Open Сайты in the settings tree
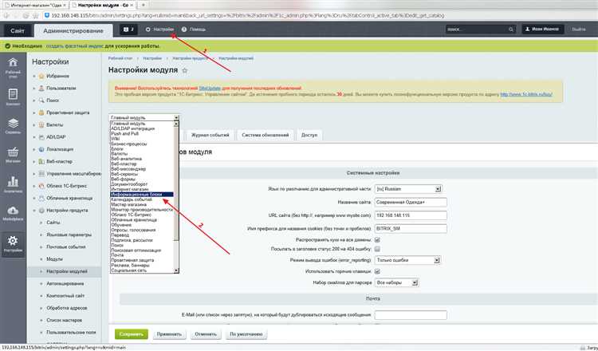Viewport: 598px width, 351px height. coord(53,223)
